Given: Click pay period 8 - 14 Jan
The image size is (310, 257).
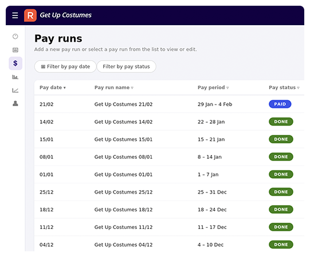Looking at the screenshot, I should [x=210, y=157].
